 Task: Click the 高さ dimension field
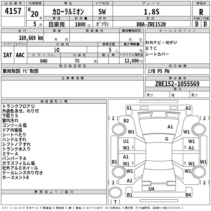[200, 94]
